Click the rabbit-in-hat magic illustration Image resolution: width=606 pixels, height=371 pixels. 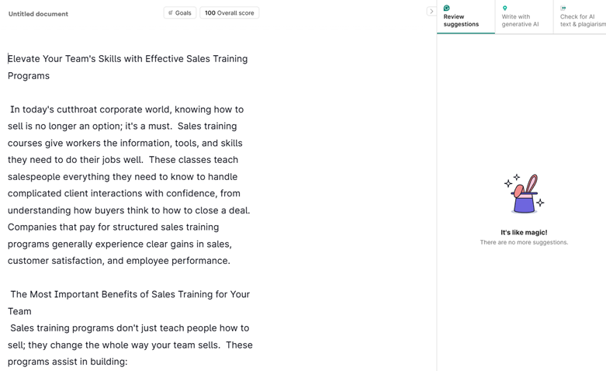524,194
